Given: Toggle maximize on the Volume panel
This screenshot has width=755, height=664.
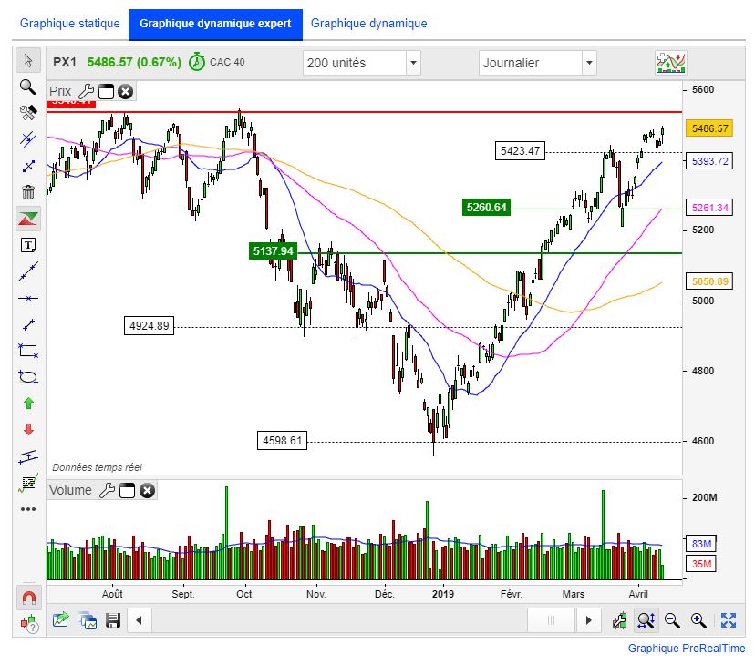Looking at the screenshot, I should 127,491.
